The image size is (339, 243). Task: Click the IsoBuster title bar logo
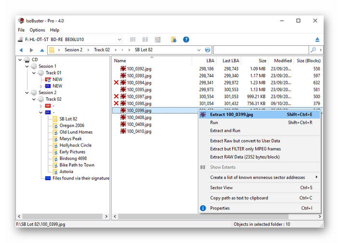21,21
